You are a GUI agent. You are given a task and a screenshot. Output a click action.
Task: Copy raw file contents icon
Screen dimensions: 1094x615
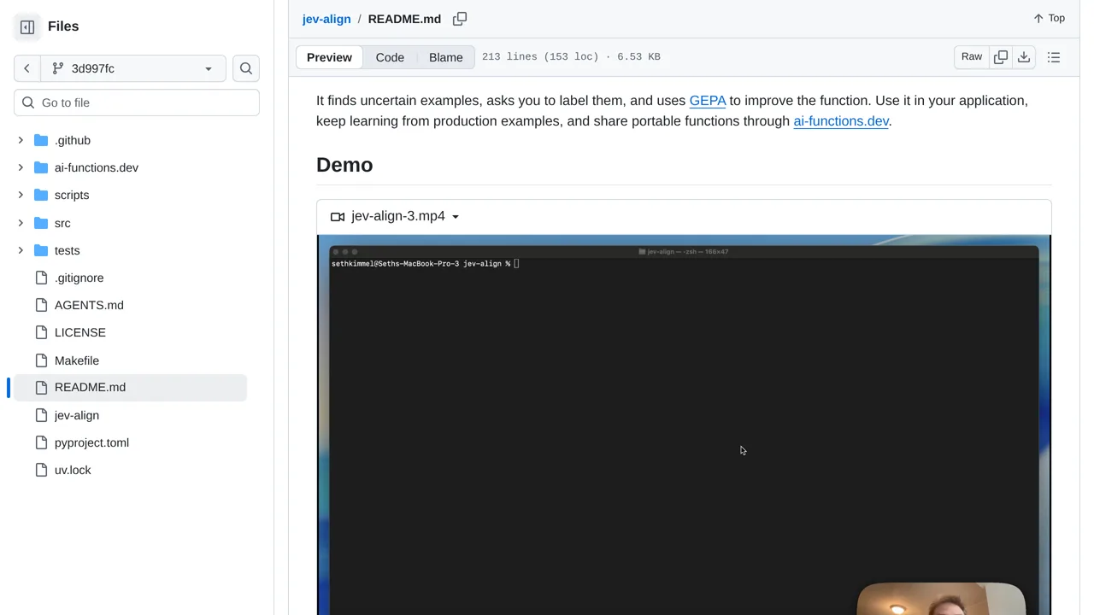coord(1001,57)
